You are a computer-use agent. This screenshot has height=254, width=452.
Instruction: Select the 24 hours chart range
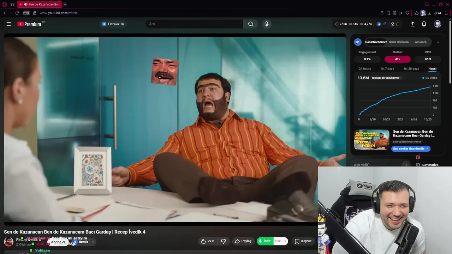(x=365, y=68)
